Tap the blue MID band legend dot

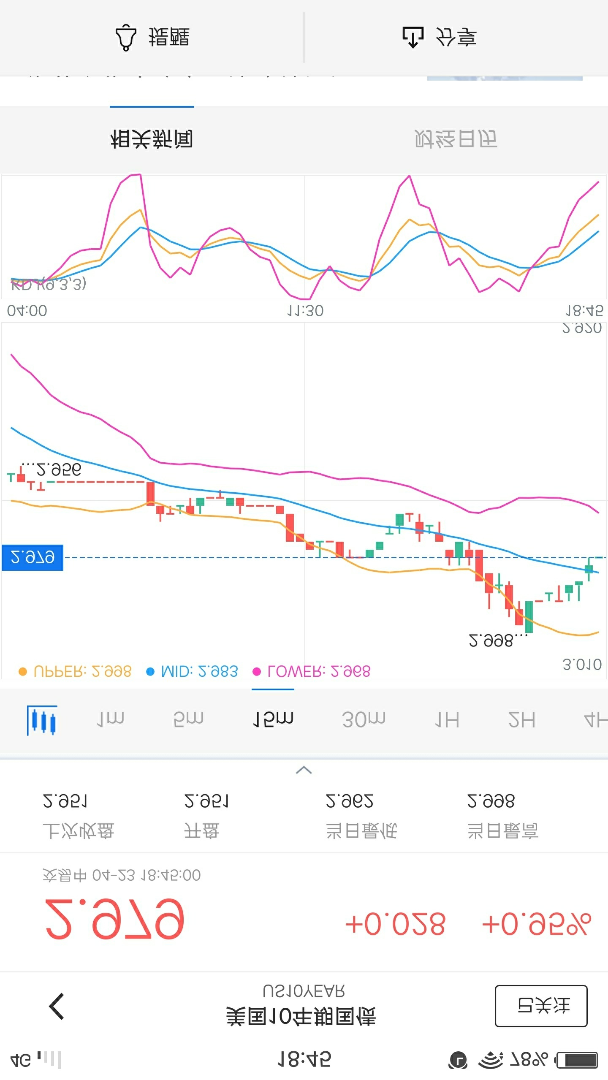click(x=150, y=672)
